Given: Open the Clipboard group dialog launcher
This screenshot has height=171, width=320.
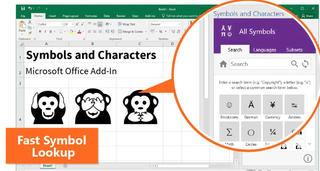Looking at the screenshot, I should [x=34, y=39].
